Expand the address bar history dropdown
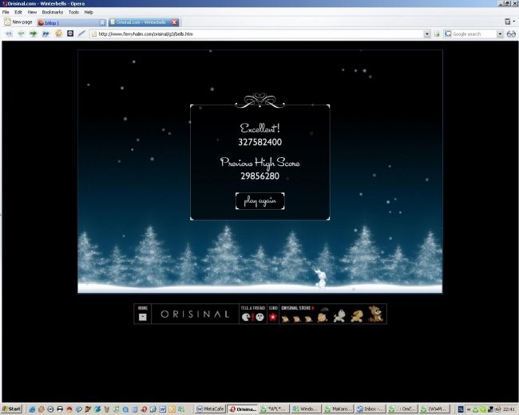The image size is (519, 415). (426, 34)
